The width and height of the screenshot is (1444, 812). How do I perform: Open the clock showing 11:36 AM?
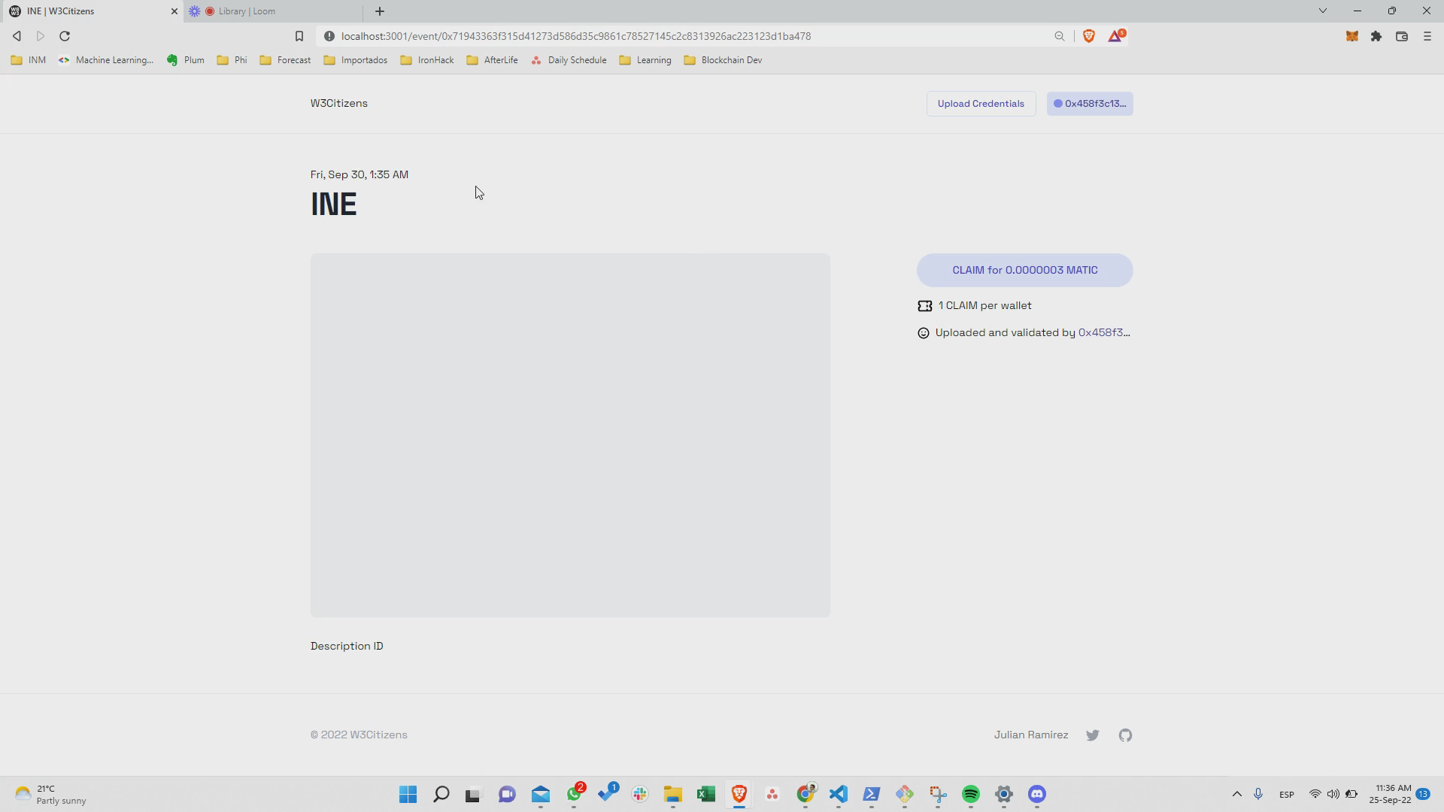tap(1390, 794)
